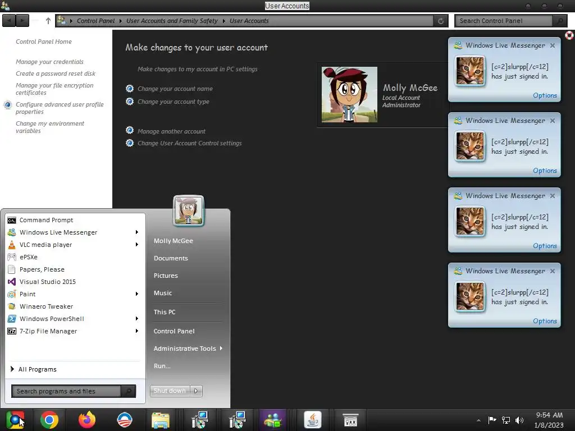Screen dimensions: 575x431
Task: Click the search magnifier in Control Panel
Action: tap(560, 21)
